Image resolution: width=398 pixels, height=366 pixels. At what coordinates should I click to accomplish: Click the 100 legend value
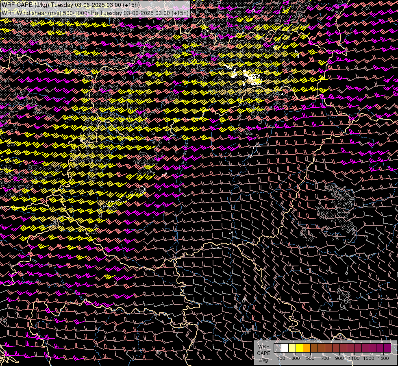click(x=281, y=358)
